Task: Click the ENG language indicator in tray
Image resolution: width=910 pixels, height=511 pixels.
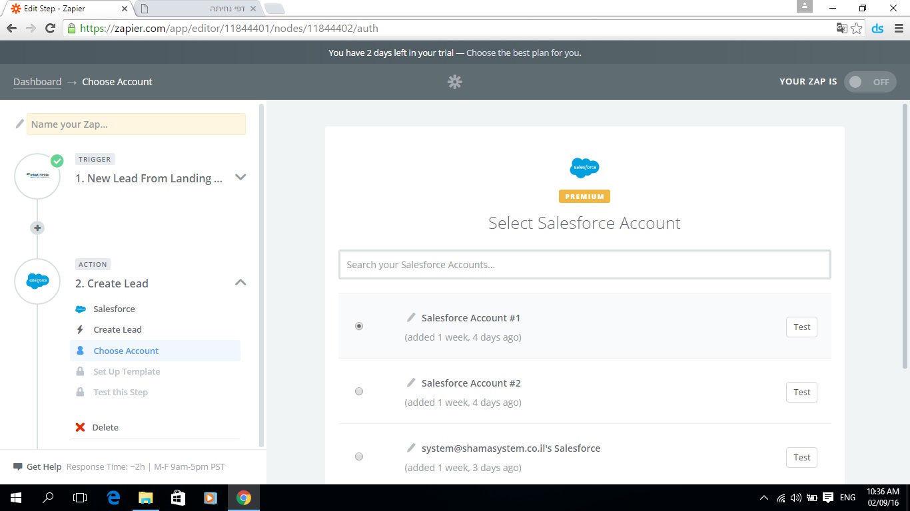Action: [847, 498]
